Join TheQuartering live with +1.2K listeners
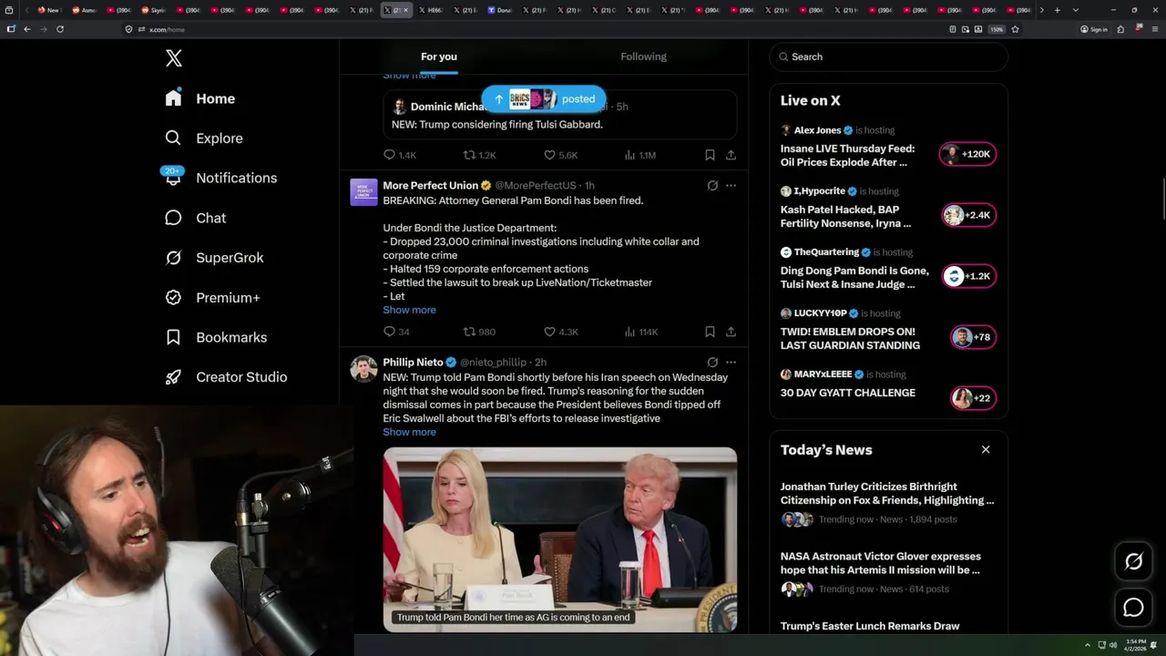 (x=969, y=276)
